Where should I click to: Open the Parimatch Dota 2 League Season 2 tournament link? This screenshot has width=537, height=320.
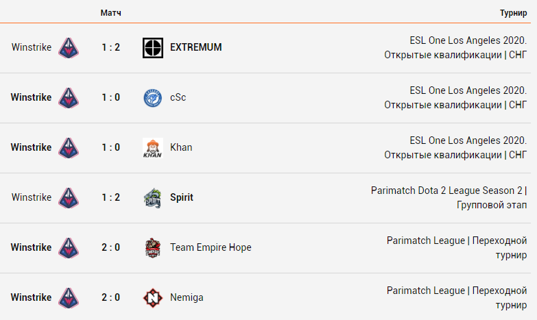(449, 197)
